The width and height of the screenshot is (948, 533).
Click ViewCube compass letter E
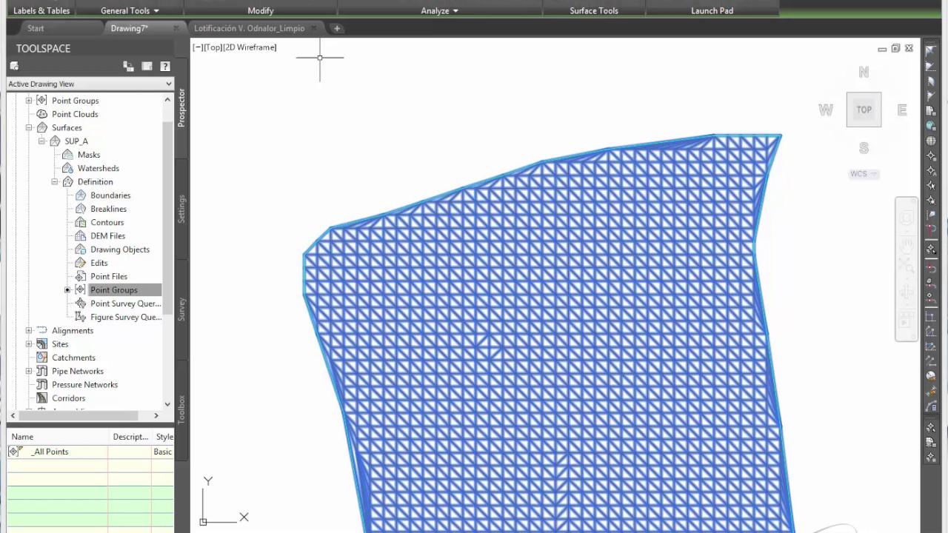901,110
